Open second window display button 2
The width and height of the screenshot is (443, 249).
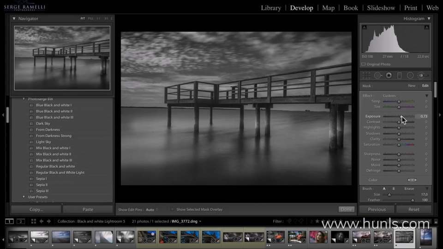point(21,221)
